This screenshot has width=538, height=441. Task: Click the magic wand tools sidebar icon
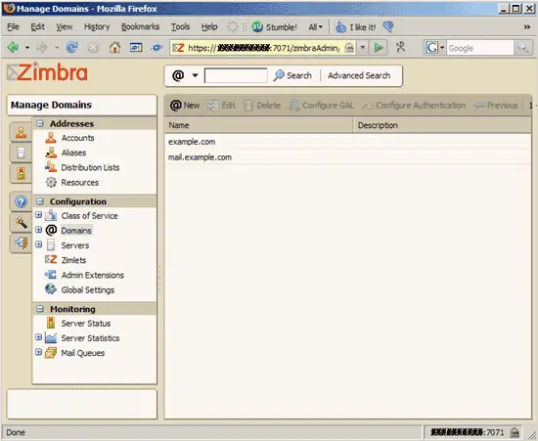(x=21, y=223)
